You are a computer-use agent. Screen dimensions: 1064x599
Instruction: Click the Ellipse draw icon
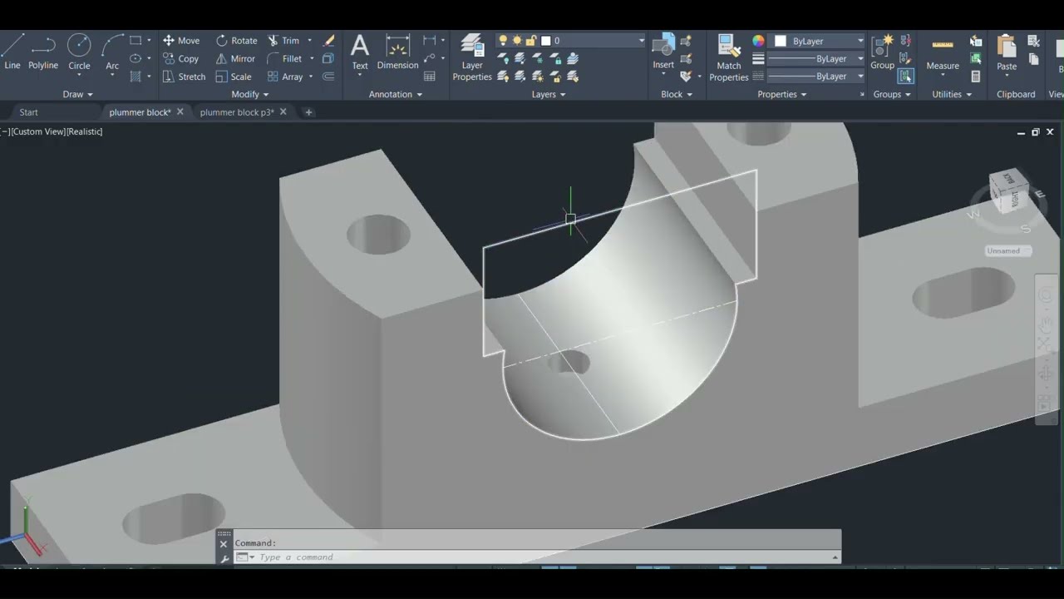coord(135,58)
